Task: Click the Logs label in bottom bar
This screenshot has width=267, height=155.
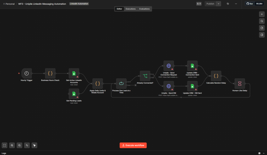Action: point(4,153)
